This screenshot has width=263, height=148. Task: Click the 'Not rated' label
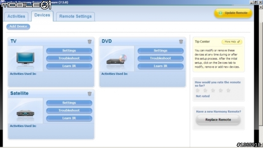(x=203, y=96)
